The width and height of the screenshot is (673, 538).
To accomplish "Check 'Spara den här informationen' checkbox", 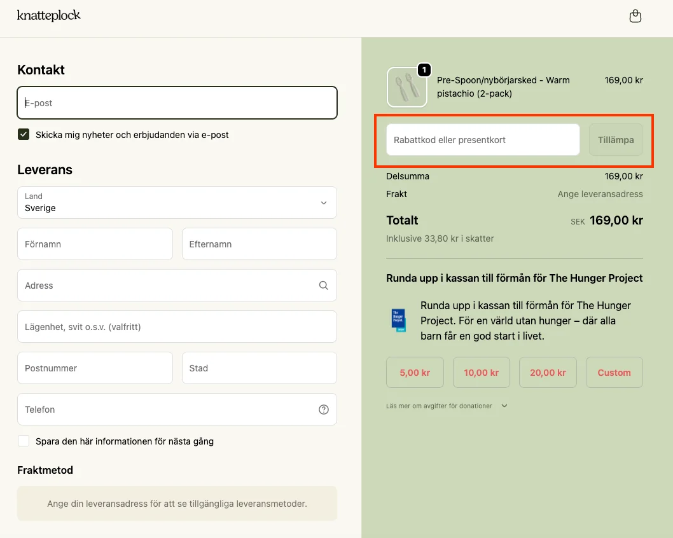I will tap(24, 441).
